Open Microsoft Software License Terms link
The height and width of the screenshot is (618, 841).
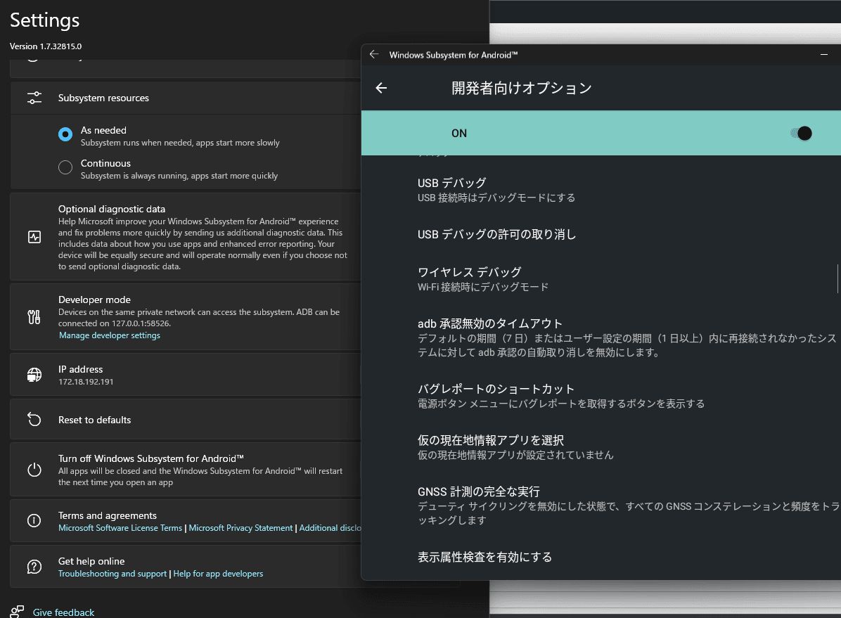[120, 528]
